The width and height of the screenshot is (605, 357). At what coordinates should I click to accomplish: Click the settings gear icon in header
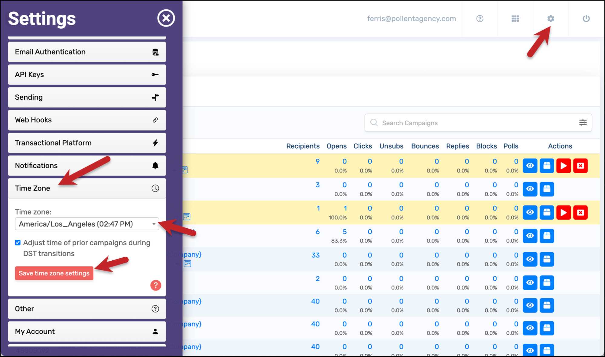(551, 19)
